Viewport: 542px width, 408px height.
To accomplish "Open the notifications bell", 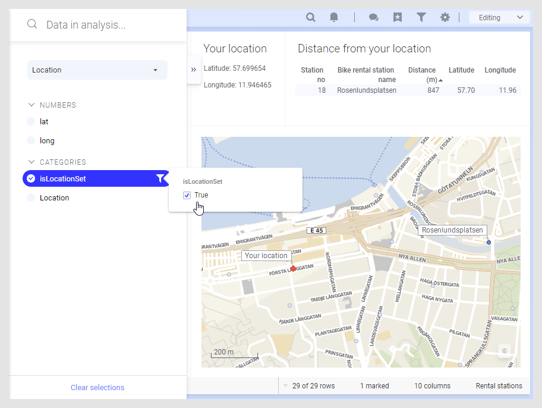I will [334, 17].
